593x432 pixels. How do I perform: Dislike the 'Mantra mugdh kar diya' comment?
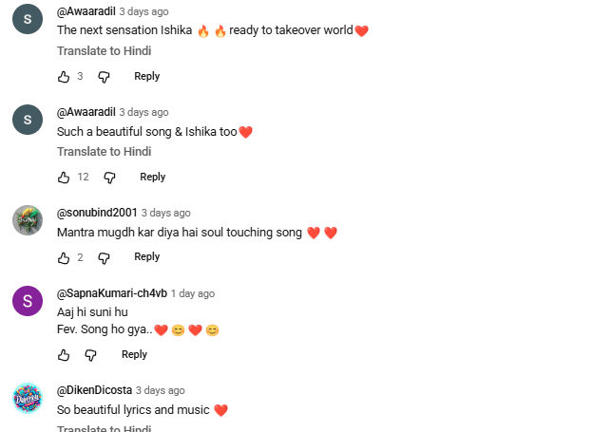(x=104, y=257)
